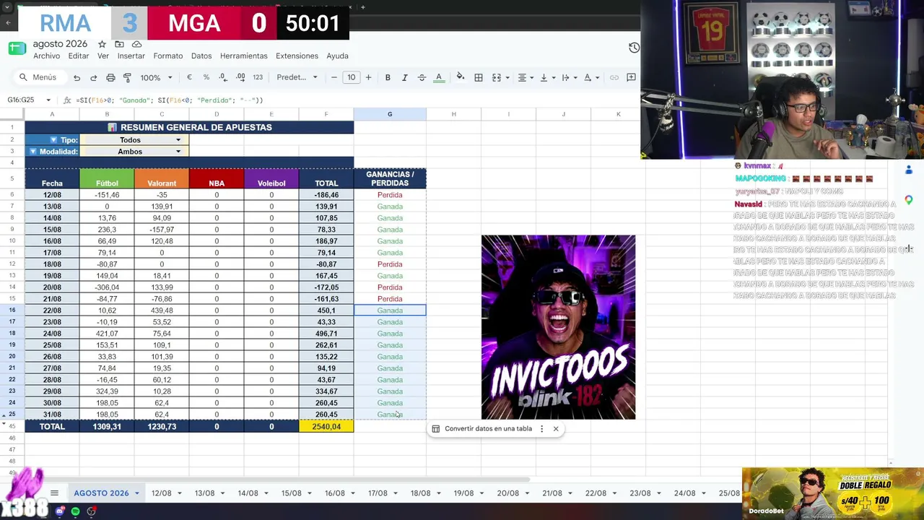Open the font family dropdown
924x520 pixels.
coord(297,78)
